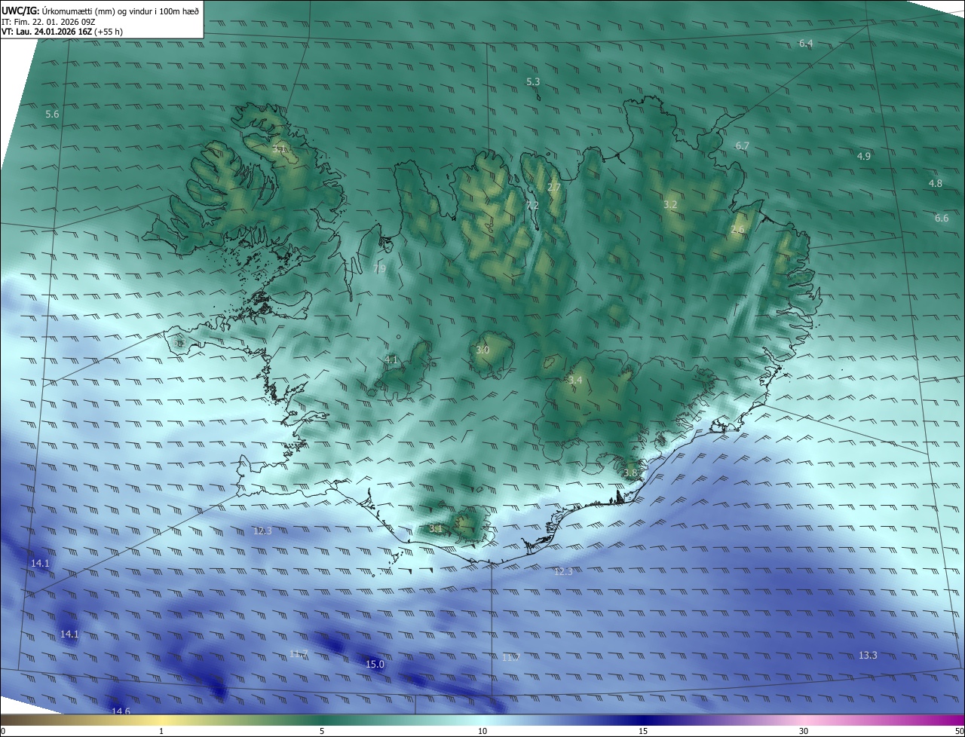
Task: Click the '6.4' value label
Action: [806, 44]
